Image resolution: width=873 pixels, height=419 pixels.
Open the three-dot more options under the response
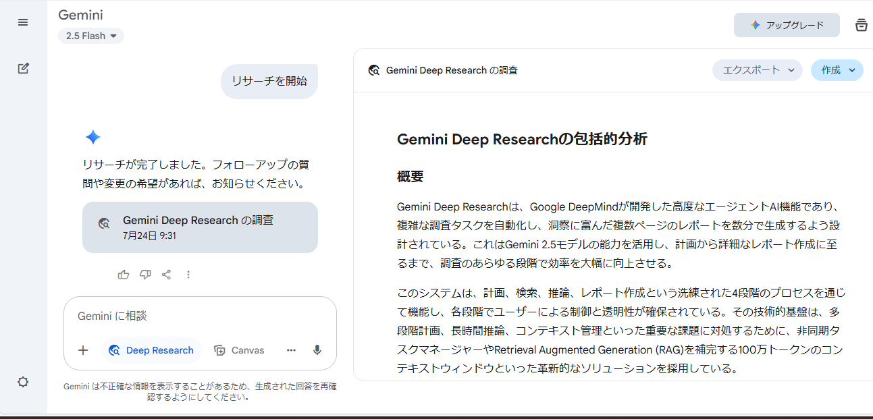click(188, 275)
